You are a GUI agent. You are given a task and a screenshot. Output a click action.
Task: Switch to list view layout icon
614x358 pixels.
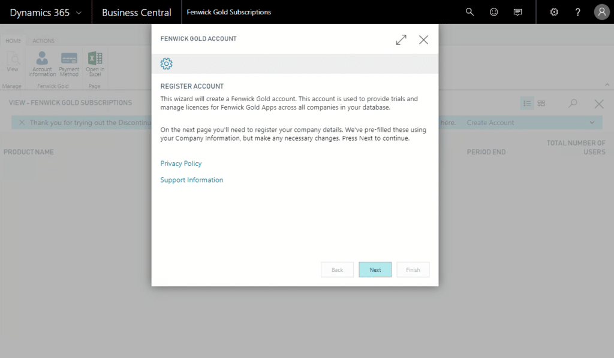point(527,104)
